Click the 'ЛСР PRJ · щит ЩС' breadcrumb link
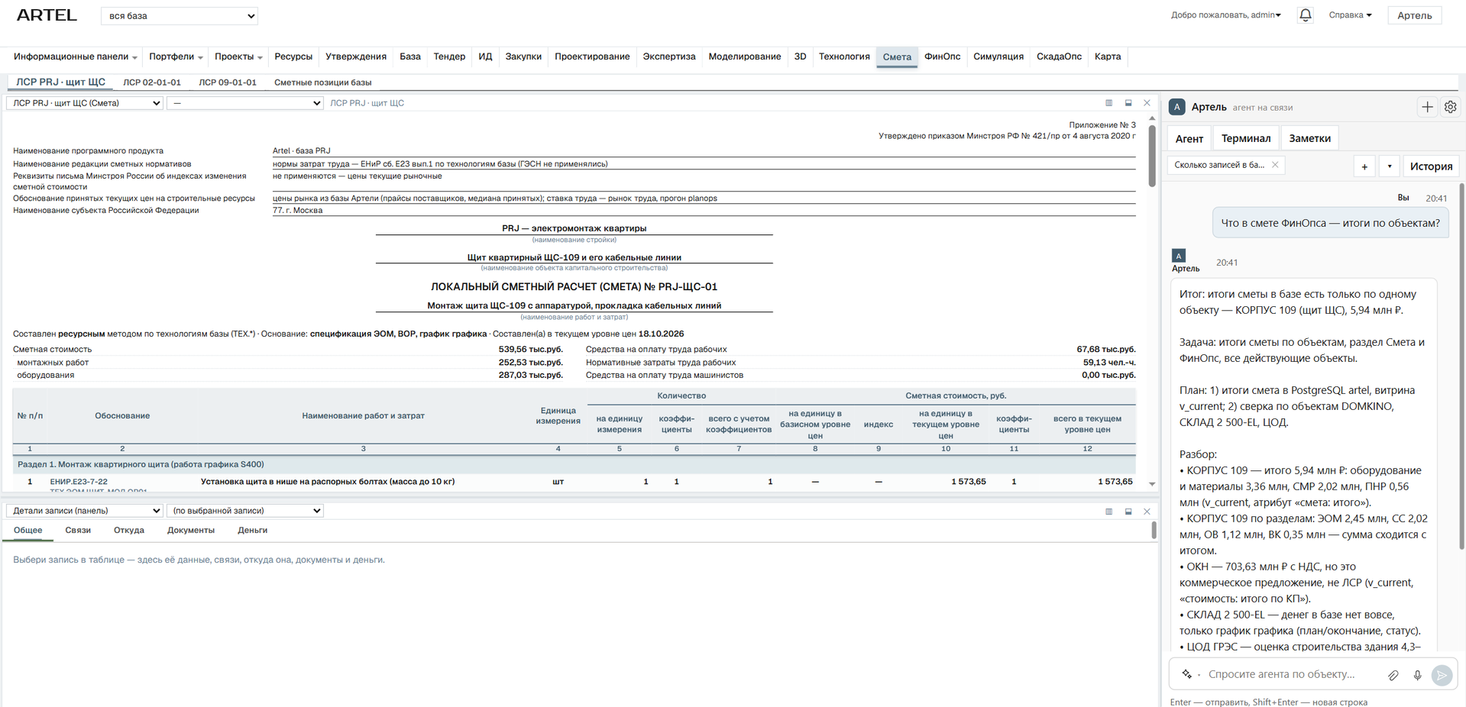The height and width of the screenshot is (707, 1466). [367, 103]
